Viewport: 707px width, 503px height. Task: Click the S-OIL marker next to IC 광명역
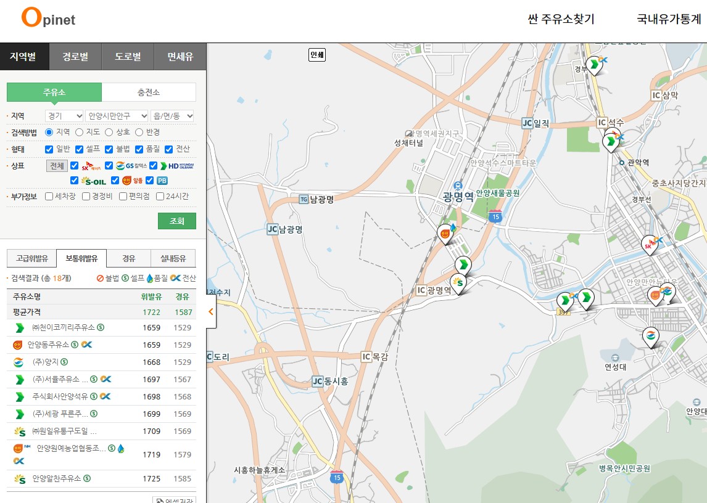[458, 284]
